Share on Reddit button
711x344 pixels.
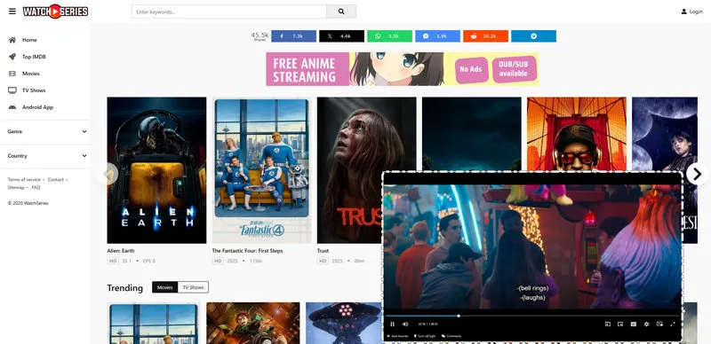point(485,36)
